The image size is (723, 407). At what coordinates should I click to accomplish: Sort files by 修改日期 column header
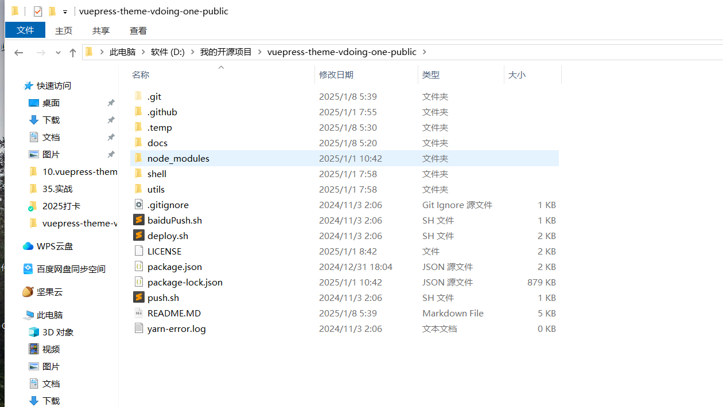point(336,75)
